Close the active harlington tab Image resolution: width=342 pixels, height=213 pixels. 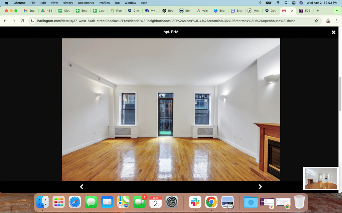(x=292, y=11)
